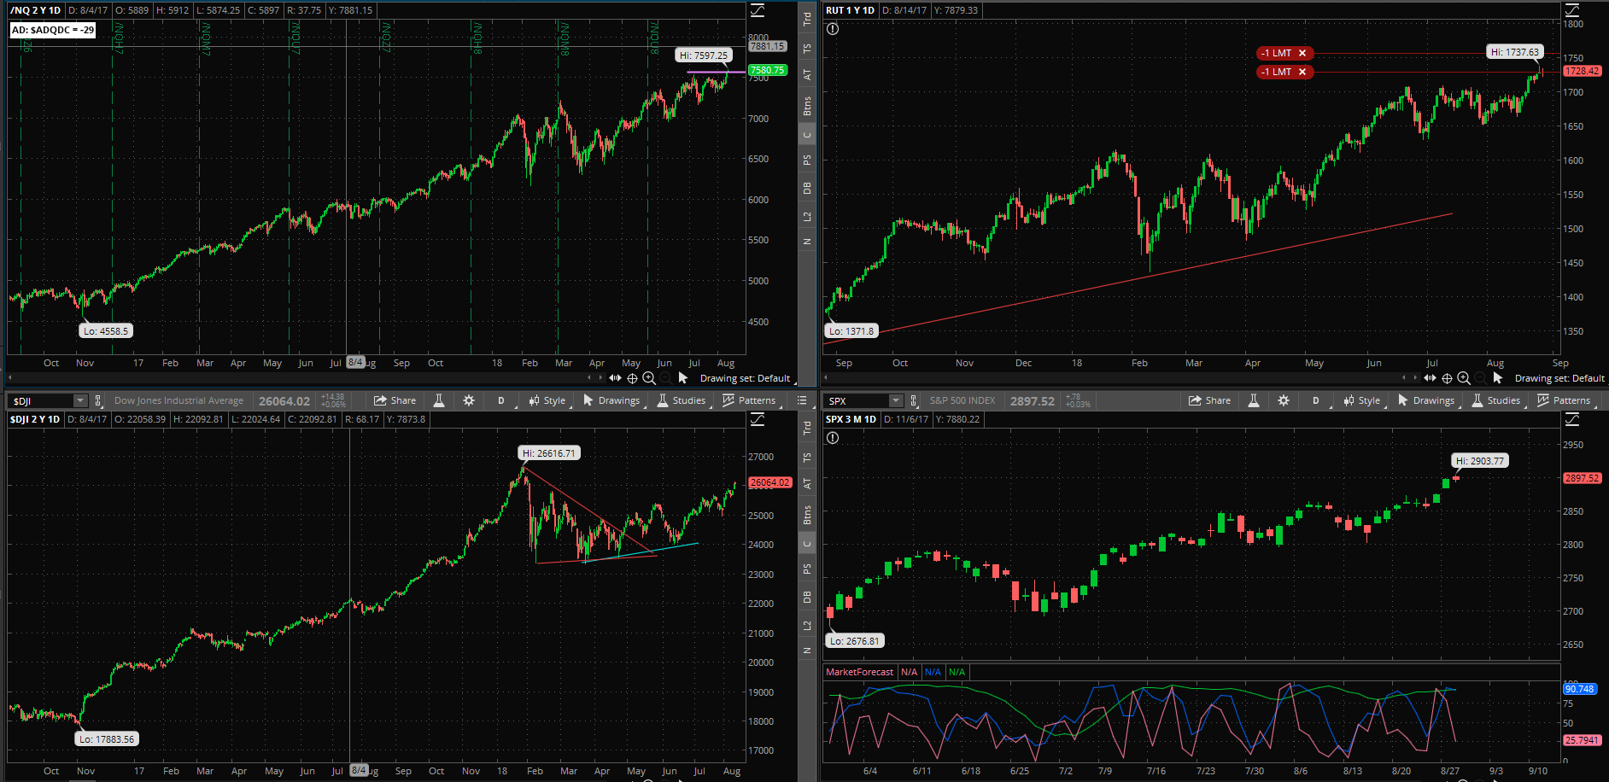Image resolution: width=1609 pixels, height=782 pixels.
Task: Toggle the chart mode icon atop RUT price axis
Action: tap(1572, 10)
